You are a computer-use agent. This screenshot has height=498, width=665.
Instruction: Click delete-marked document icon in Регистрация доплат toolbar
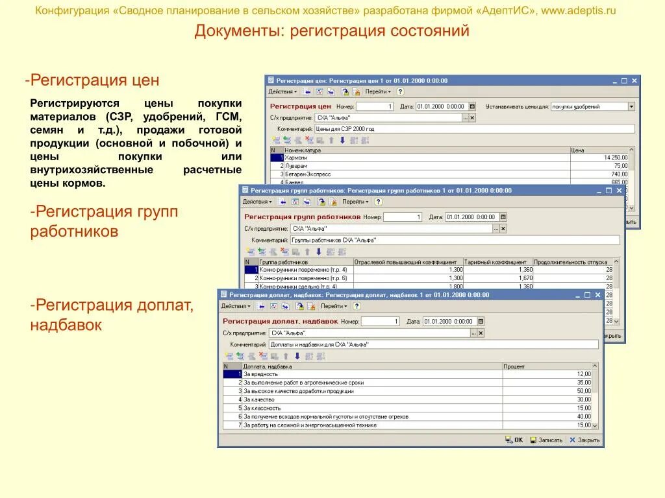(x=311, y=306)
